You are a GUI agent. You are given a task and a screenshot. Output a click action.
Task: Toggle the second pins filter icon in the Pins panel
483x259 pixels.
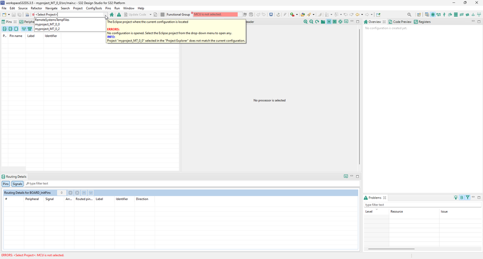coord(10,28)
